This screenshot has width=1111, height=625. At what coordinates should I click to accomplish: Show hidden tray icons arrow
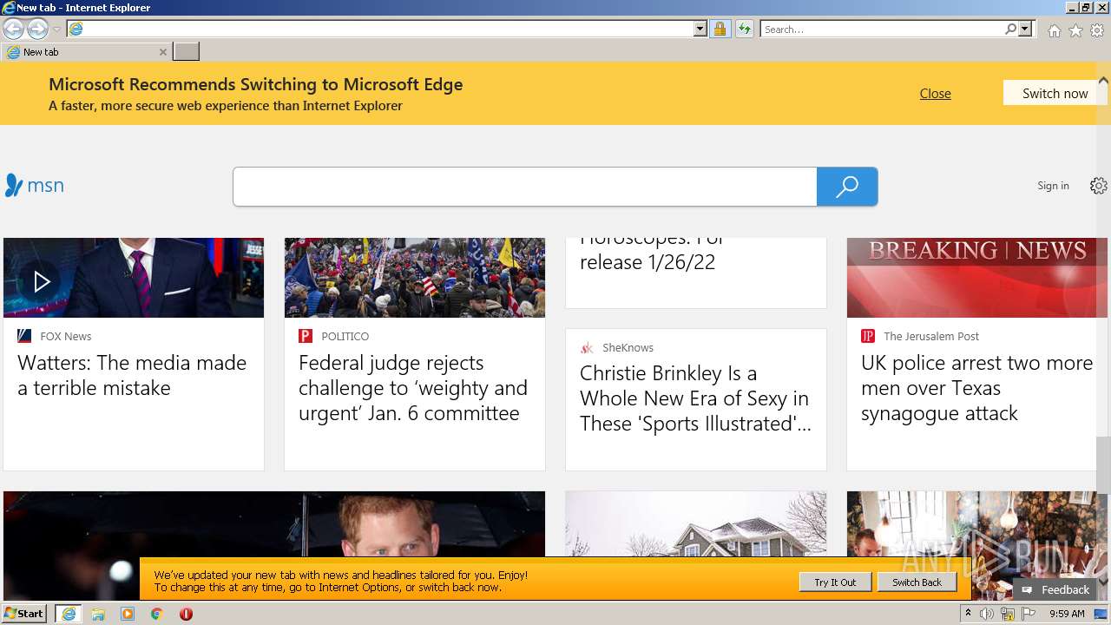point(968,614)
